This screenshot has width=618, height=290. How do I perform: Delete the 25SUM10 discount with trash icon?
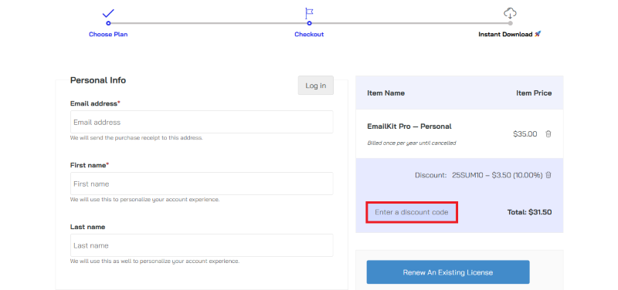coord(548,175)
